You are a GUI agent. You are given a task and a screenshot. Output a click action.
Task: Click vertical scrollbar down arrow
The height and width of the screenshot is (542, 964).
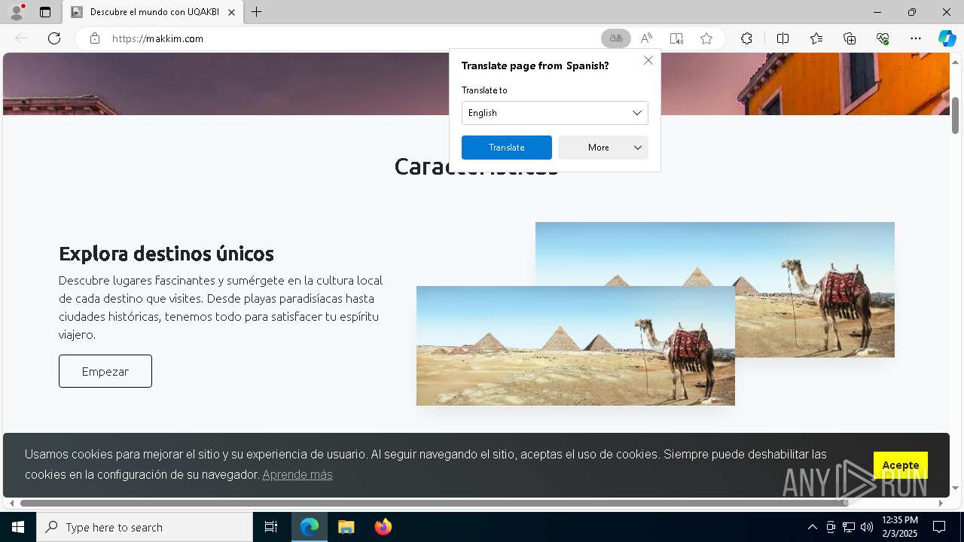pos(955,488)
